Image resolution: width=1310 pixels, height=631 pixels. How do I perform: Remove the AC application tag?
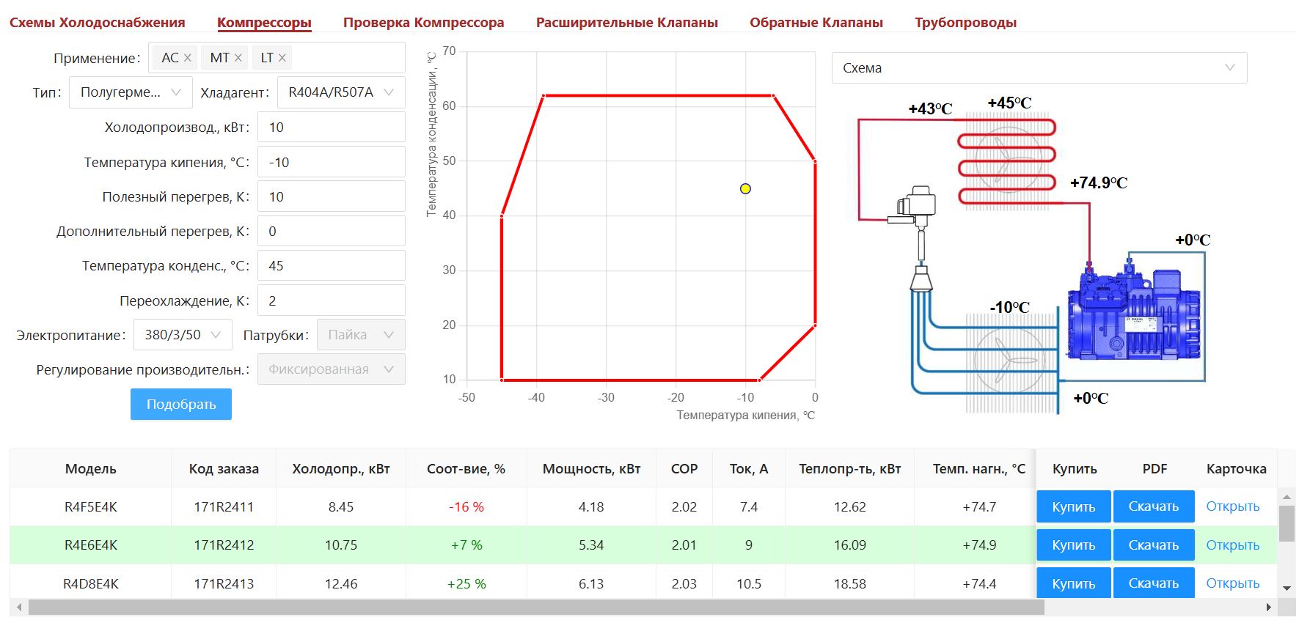pyautogui.click(x=188, y=58)
